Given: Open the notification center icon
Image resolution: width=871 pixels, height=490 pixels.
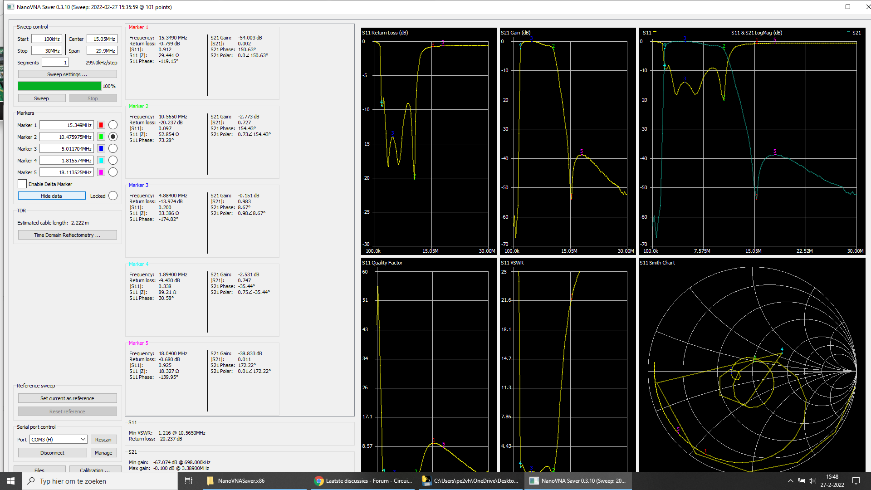Looking at the screenshot, I should pyautogui.click(x=856, y=481).
